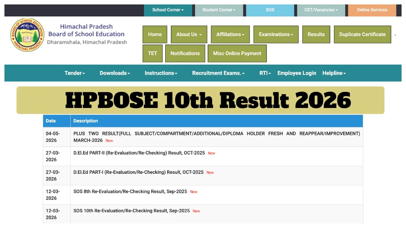Expand the Instructions dropdown
This screenshot has height=228, width=406.
tap(161, 73)
